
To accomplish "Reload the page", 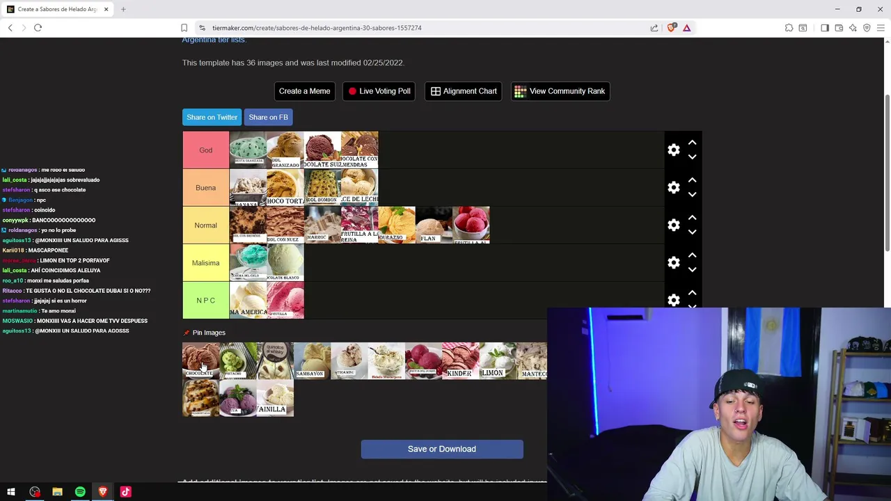I will tap(38, 28).
